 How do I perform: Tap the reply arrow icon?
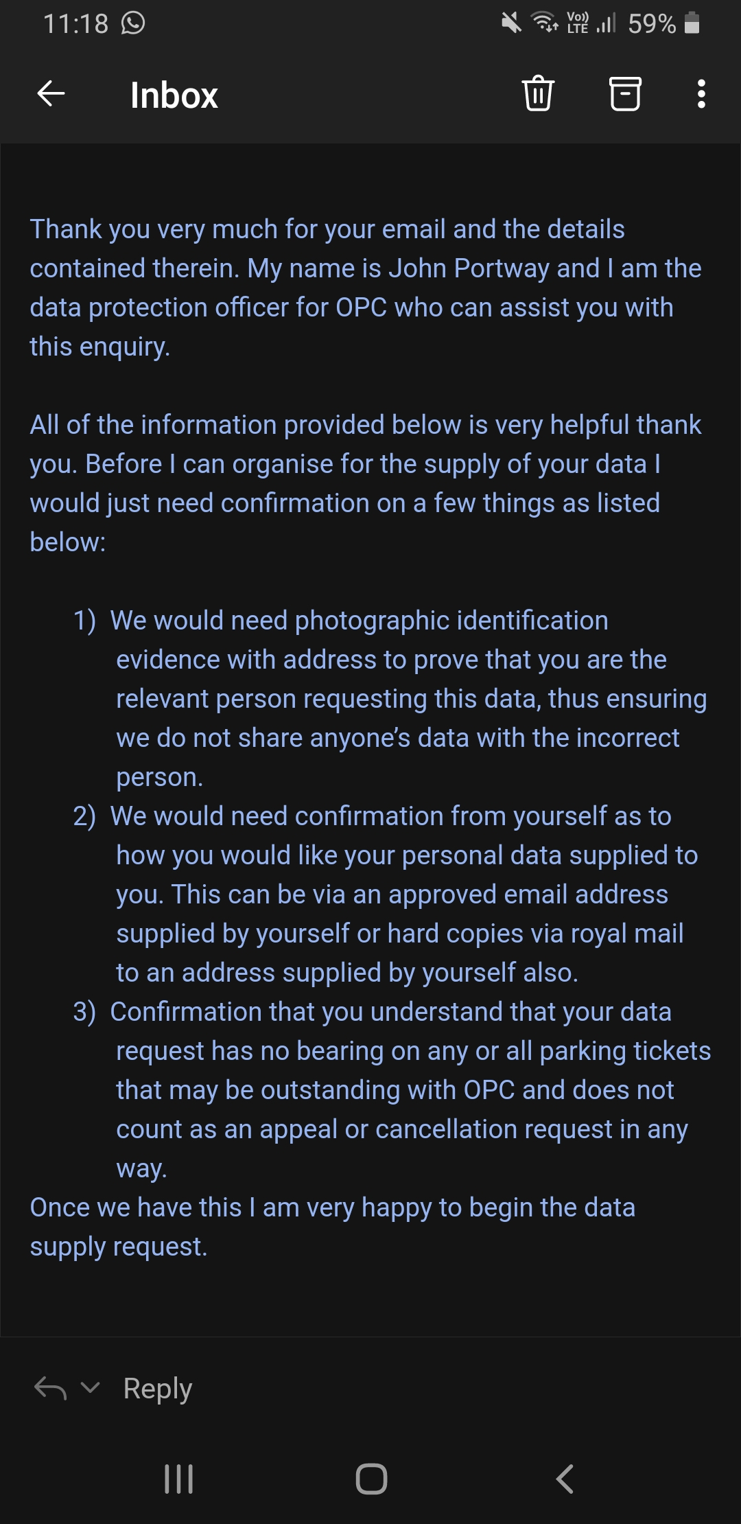point(50,1388)
